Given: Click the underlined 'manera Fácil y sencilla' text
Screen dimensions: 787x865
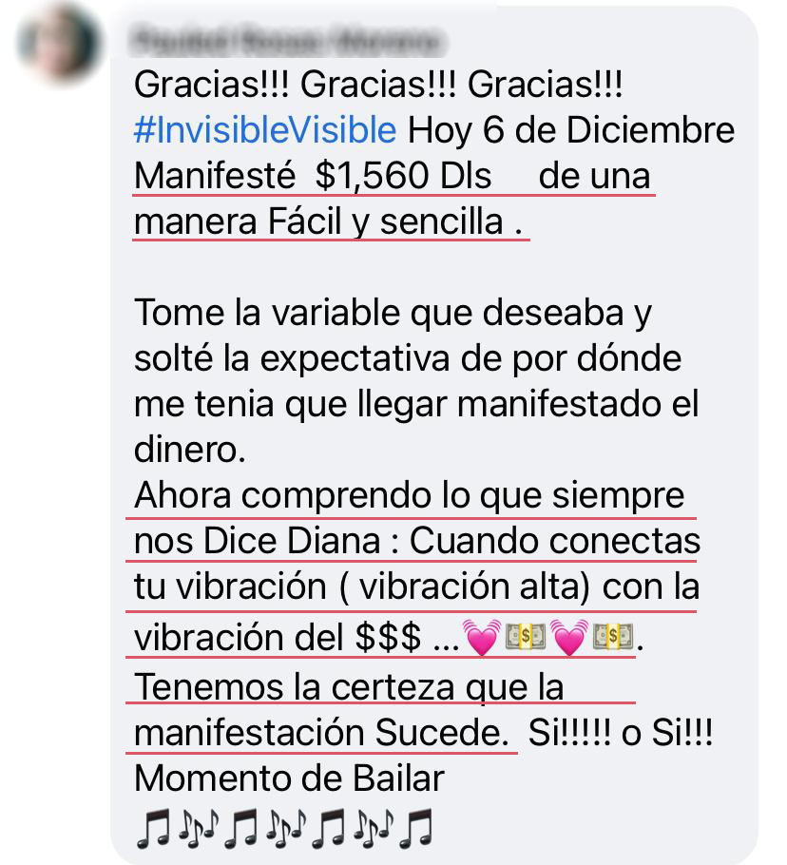Looking at the screenshot, I should pyautogui.click(x=318, y=221).
